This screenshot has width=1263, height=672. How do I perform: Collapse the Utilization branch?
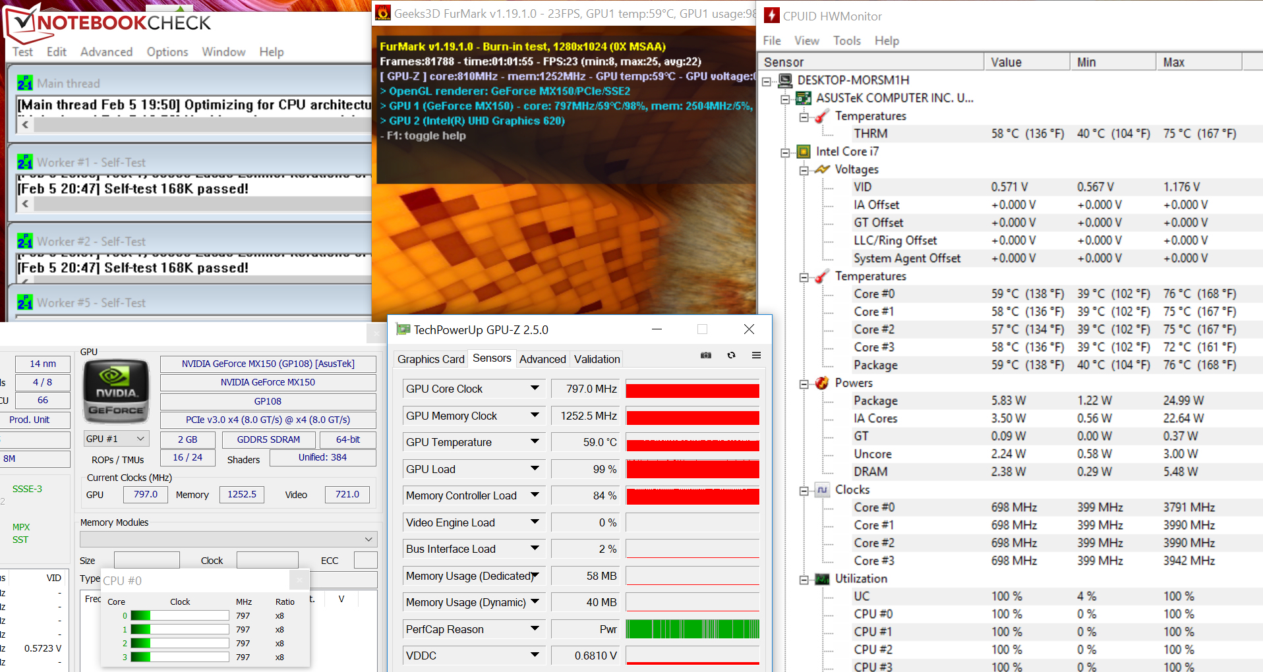(804, 579)
